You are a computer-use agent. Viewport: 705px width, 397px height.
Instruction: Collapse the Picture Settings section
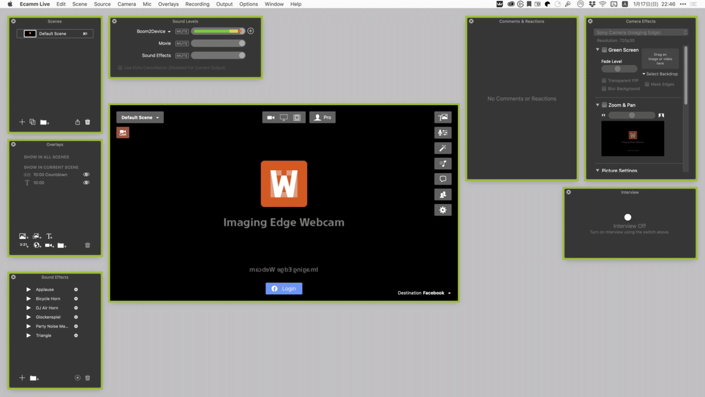click(597, 171)
